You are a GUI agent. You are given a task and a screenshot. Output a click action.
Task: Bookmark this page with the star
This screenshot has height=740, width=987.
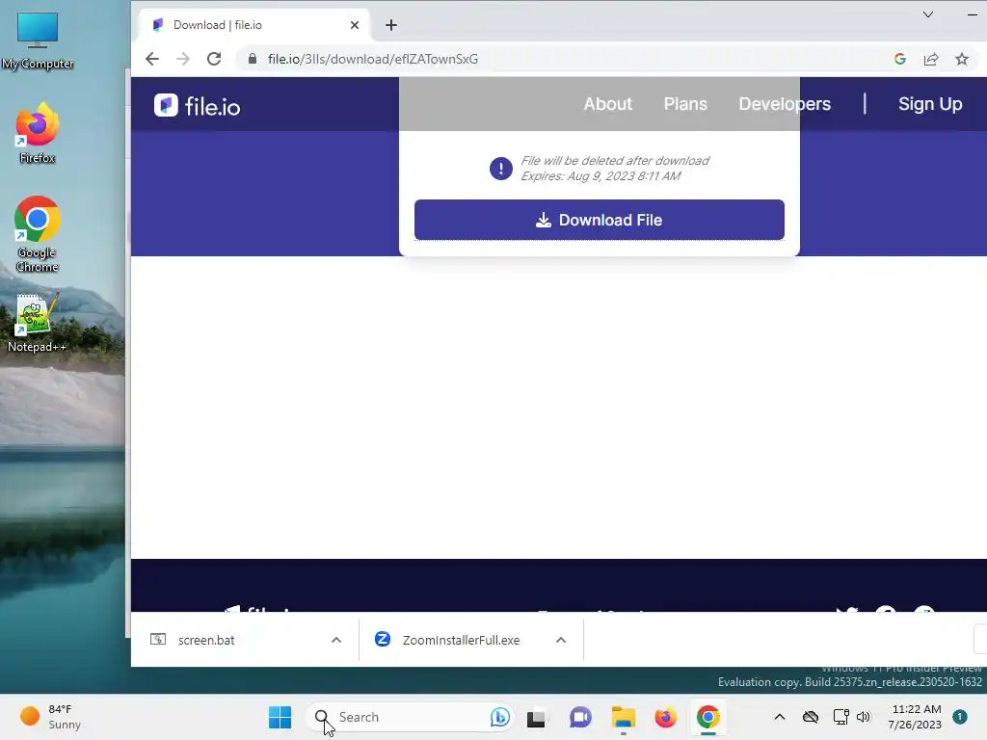click(x=962, y=59)
